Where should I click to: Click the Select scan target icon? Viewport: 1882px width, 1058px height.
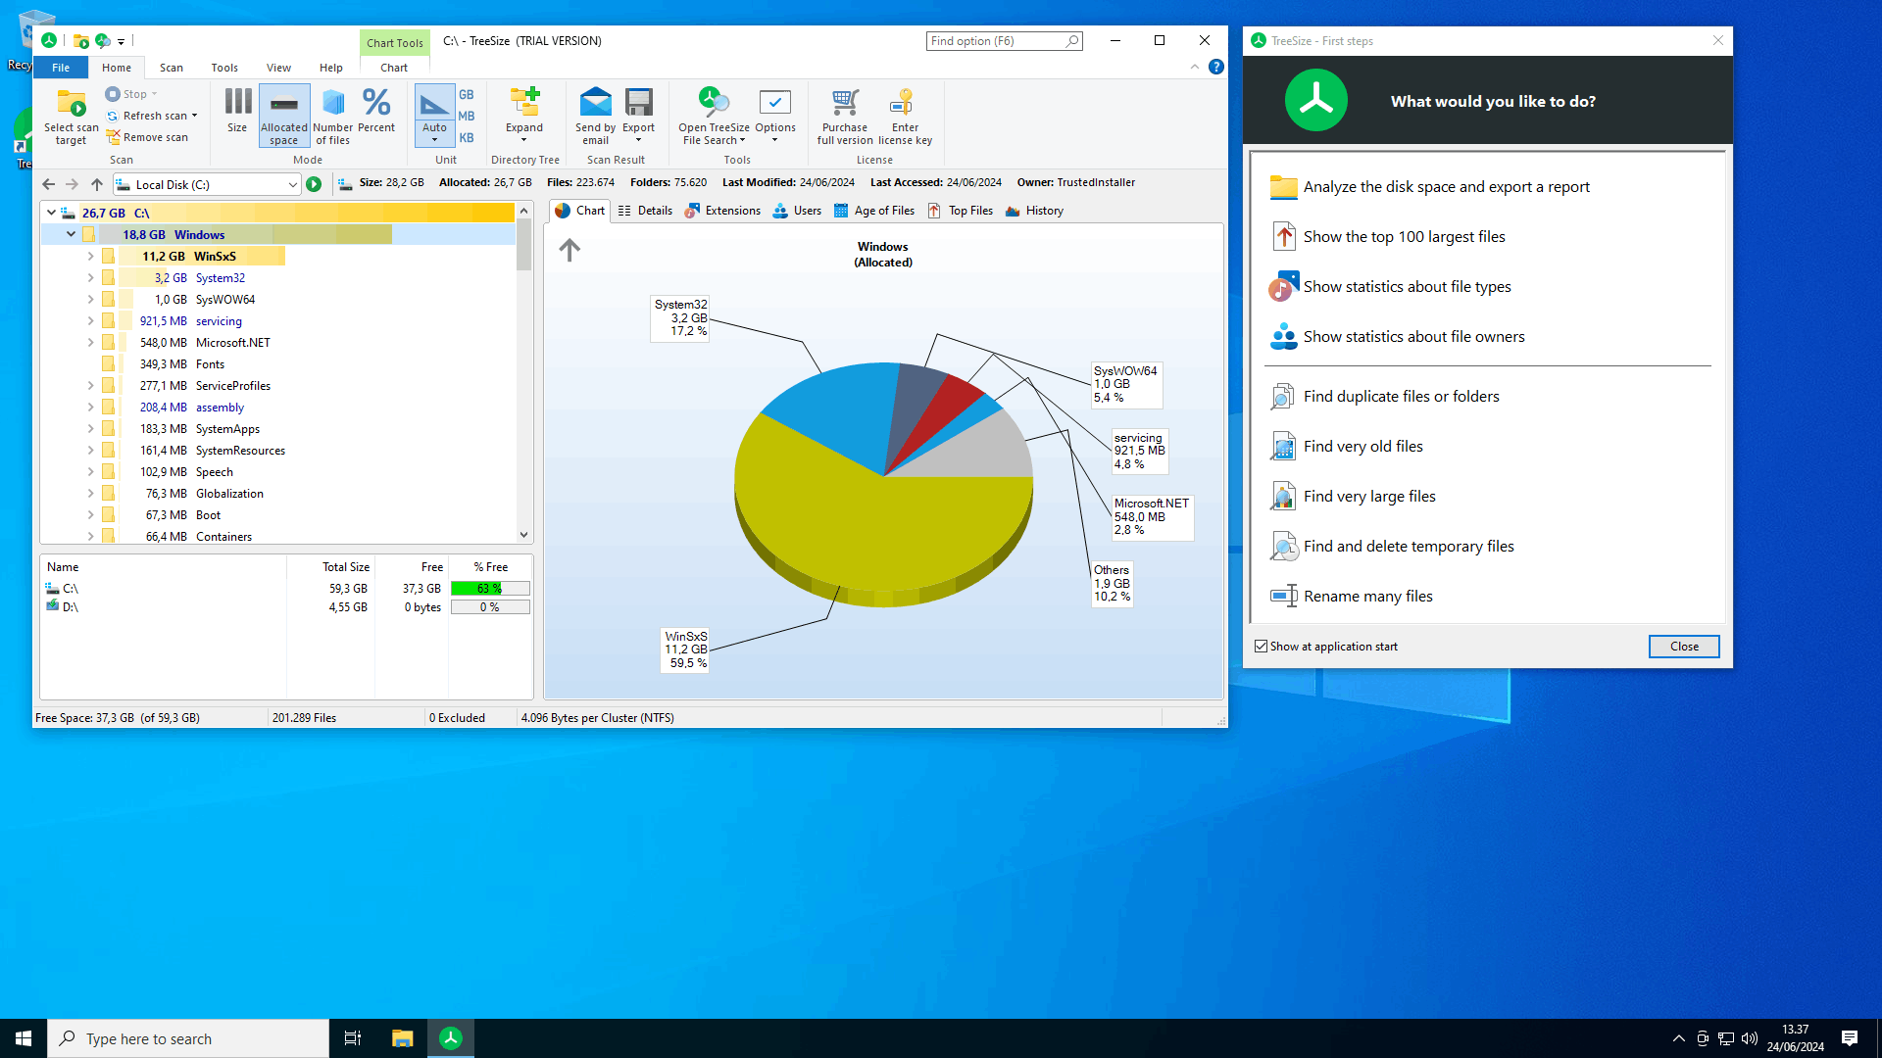71,117
